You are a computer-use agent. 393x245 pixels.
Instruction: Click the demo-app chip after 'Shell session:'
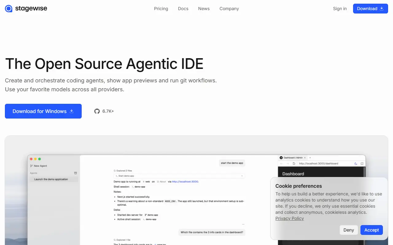pyautogui.click(x=138, y=187)
